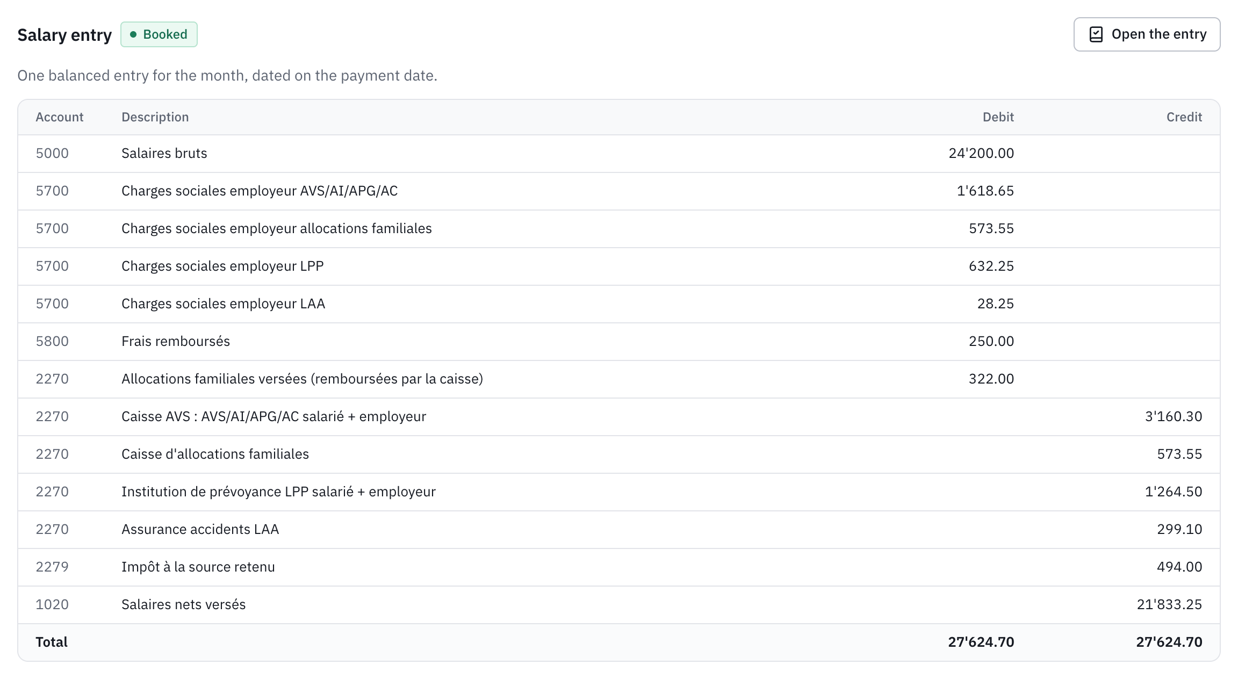Select Caisse d'allocations familiales description
The image size is (1238, 679).
tap(215, 454)
